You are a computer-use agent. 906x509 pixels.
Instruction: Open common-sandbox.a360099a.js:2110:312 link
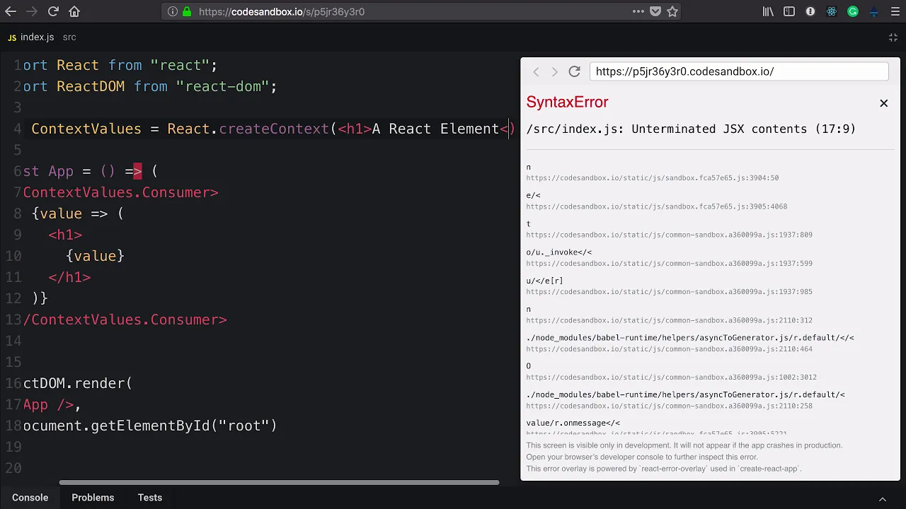tap(669, 320)
